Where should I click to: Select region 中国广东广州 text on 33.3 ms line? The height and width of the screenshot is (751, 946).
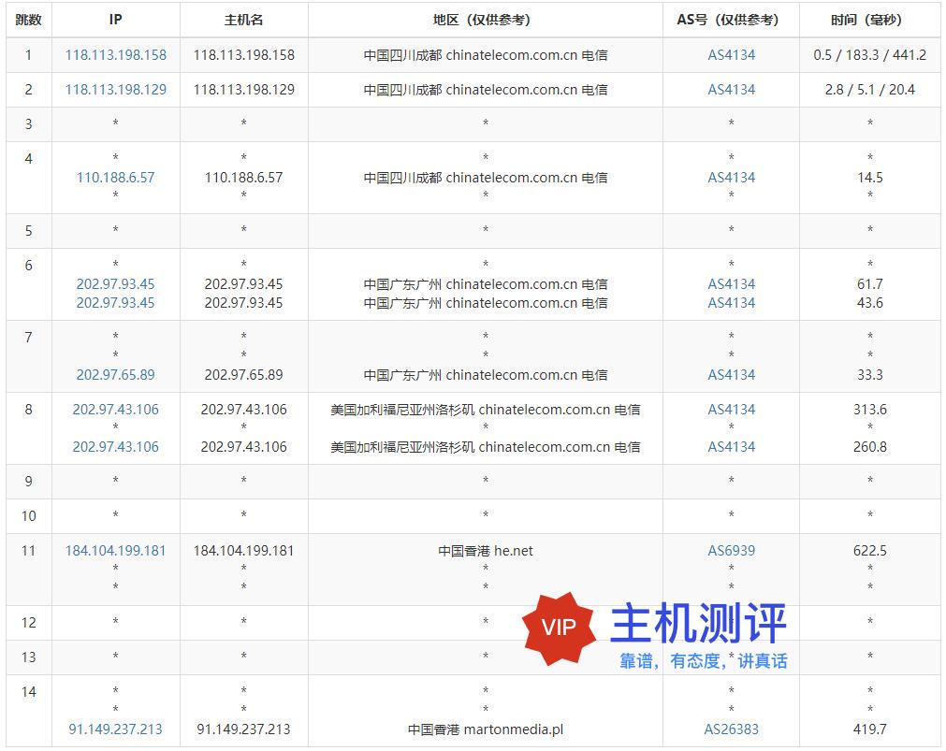coord(486,375)
